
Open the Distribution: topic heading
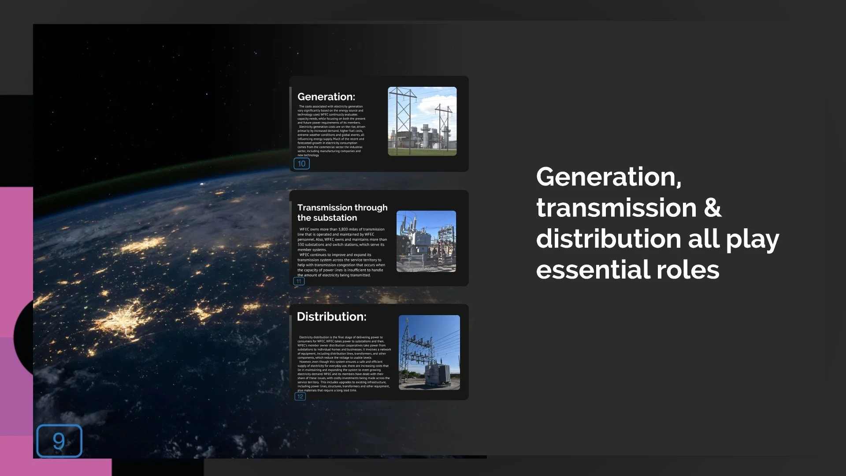[x=331, y=316]
